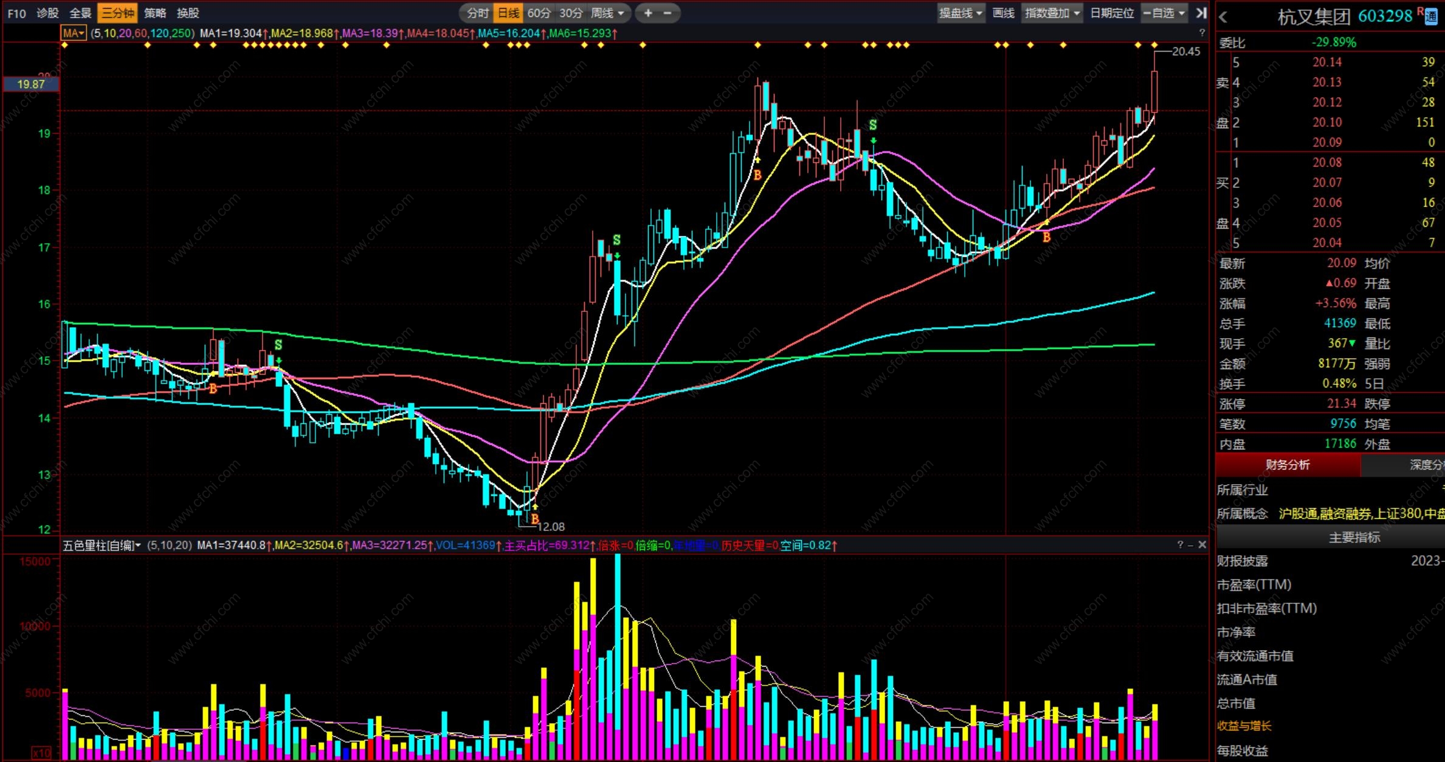Click the zoom-in plus icon

[648, 13]
